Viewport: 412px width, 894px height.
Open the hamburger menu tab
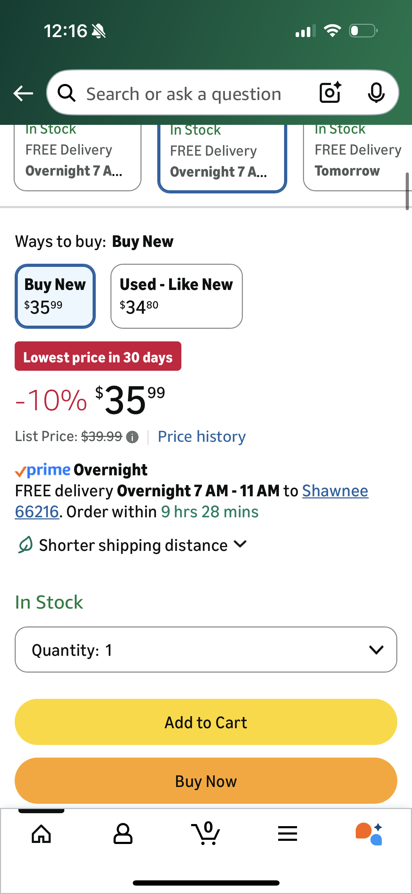click(288, 834)
